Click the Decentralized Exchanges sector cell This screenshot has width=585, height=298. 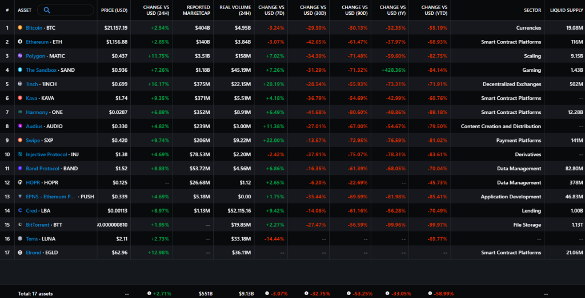click(511, 84)
